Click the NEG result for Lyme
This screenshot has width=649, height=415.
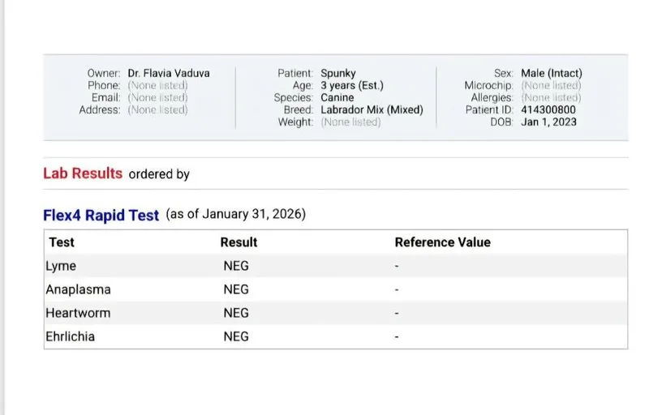click(x=236, y=266)
